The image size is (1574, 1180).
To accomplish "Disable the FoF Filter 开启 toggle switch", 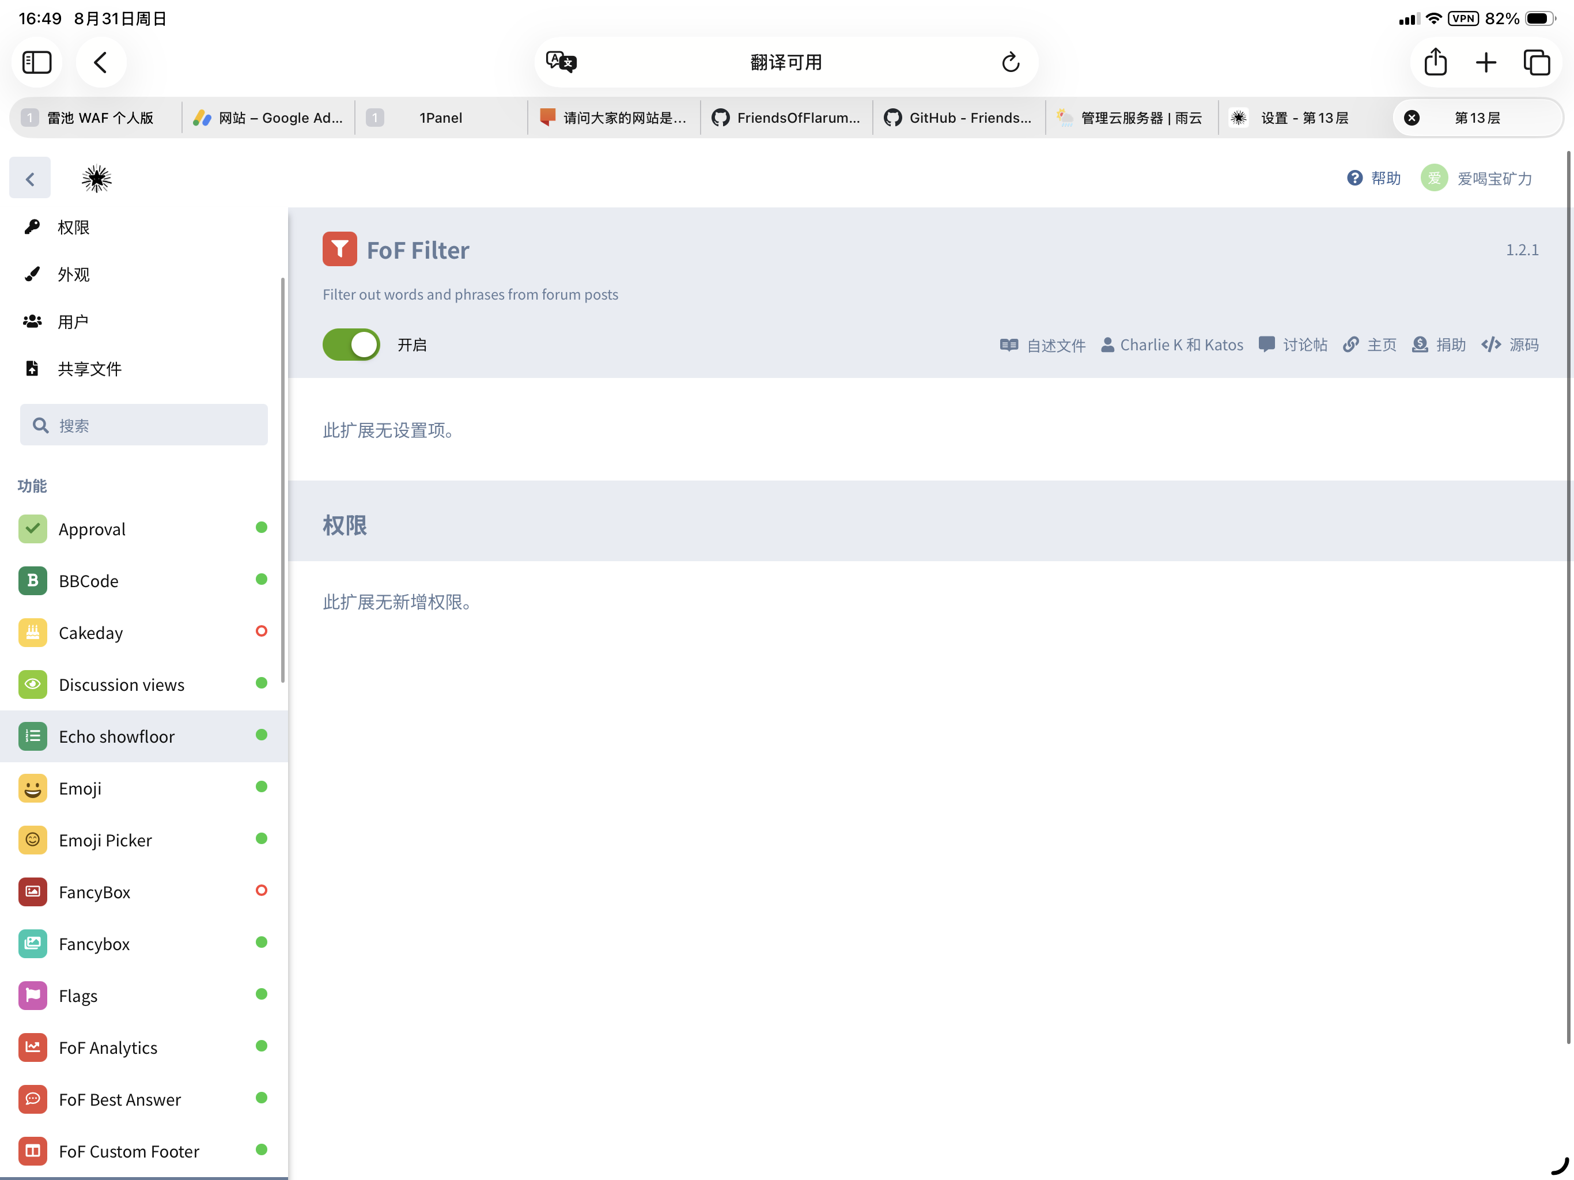I will 351,345.
